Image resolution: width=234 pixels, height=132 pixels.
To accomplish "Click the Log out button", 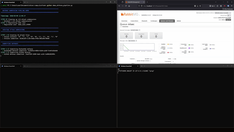I will tap(228, 20).
